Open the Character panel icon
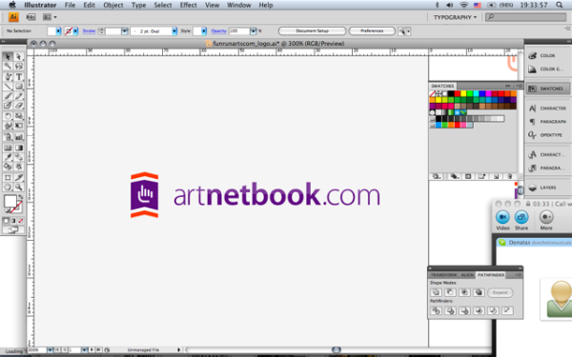 (x=547, y=109)
